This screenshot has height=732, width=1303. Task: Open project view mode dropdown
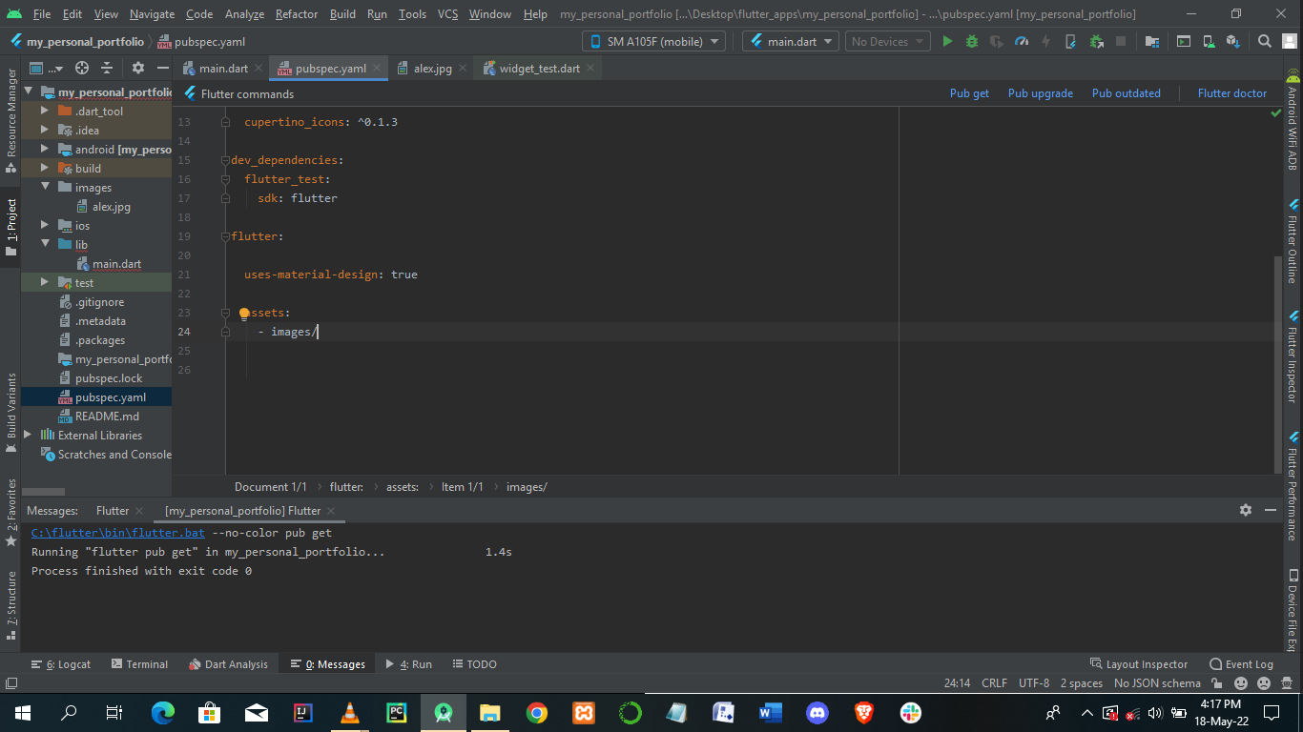pyautogui.click(x=46, y=68)
